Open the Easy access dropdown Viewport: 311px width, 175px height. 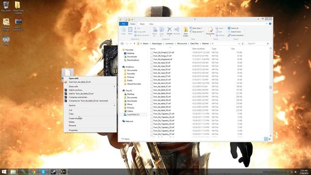[x=197, y=32]
